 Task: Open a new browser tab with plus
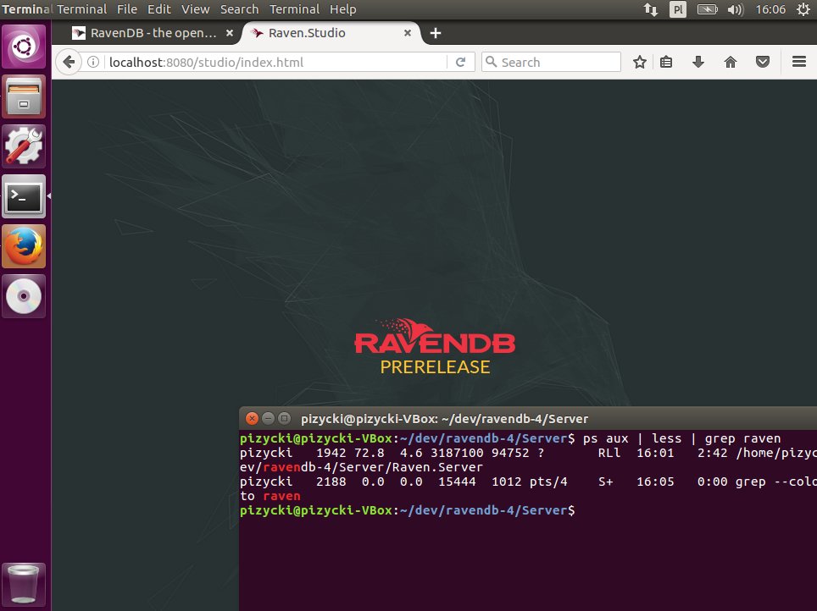click(436, 33)
